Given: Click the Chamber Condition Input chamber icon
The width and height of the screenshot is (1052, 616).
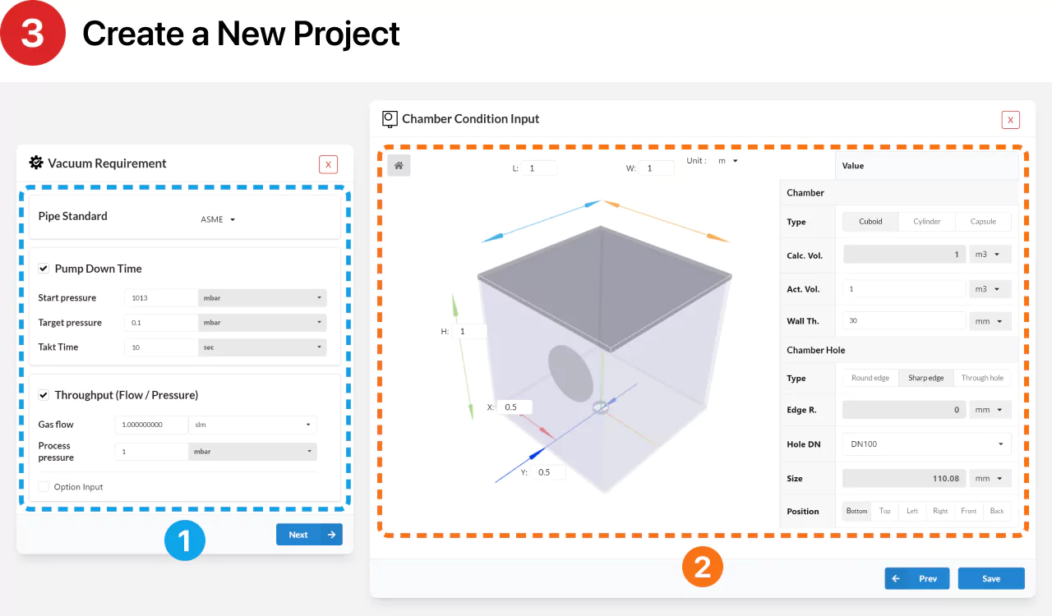Looking at the screenshot, I should click(390, 119).
